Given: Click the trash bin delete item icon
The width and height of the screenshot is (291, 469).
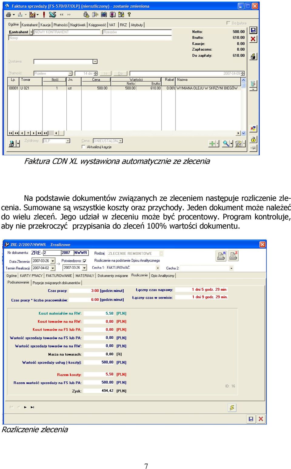Looking at the screenshot, I should pos(239,143).
